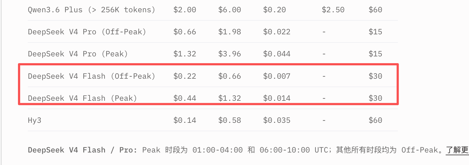The image size is (469, 165).
Task: Select DeepSeek V4 Flash (Off-Peak) row name
Action: (92, 76)
